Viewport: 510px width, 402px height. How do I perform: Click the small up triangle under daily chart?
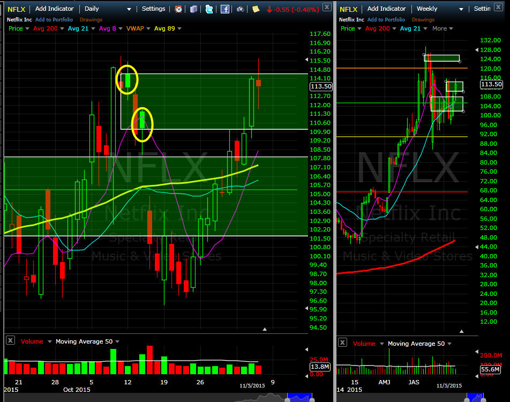point(265,330)
